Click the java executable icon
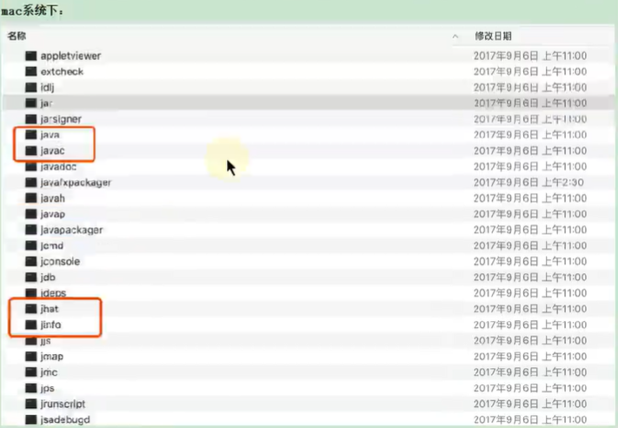This screenshot has height=428, width=618. pos(31,135)
